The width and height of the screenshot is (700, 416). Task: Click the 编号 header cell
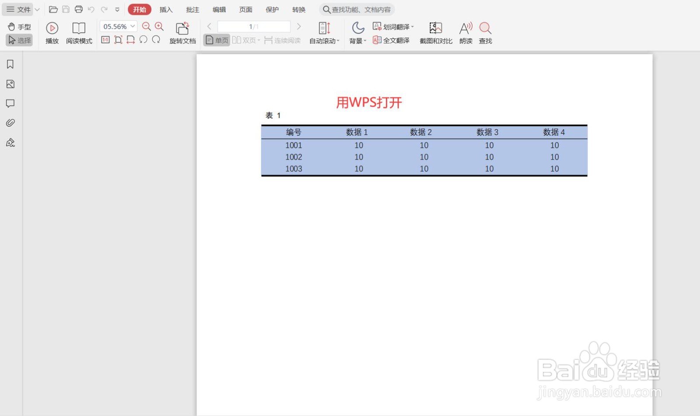point(294,132)
